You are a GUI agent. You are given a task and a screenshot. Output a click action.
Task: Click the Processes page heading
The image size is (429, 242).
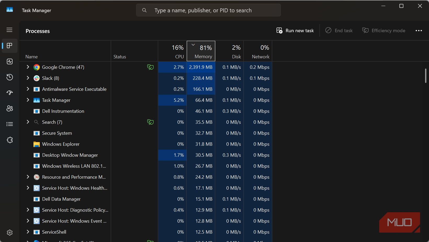tap(38, 31)
